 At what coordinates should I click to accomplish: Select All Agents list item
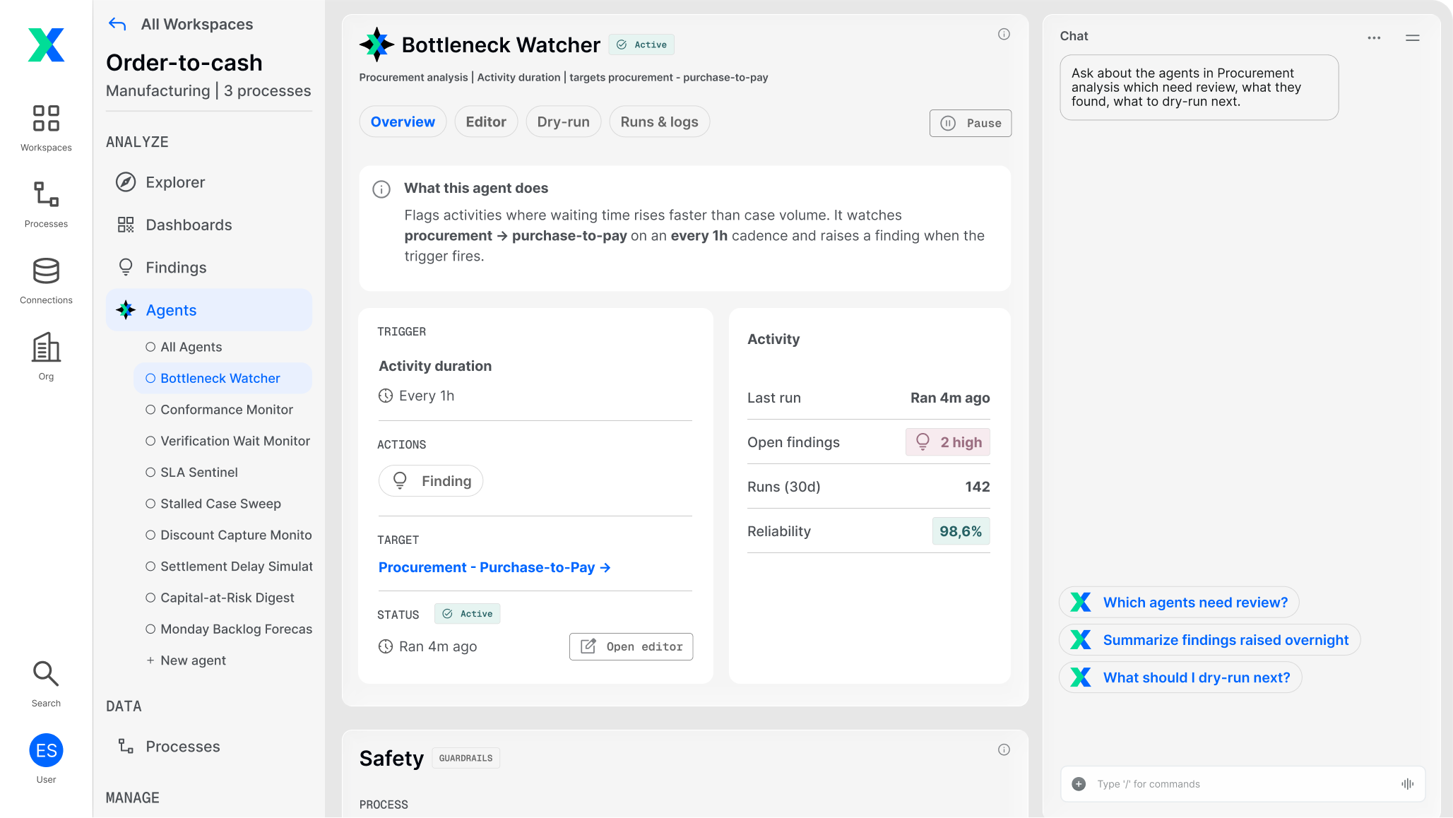(x=223, y=347)
